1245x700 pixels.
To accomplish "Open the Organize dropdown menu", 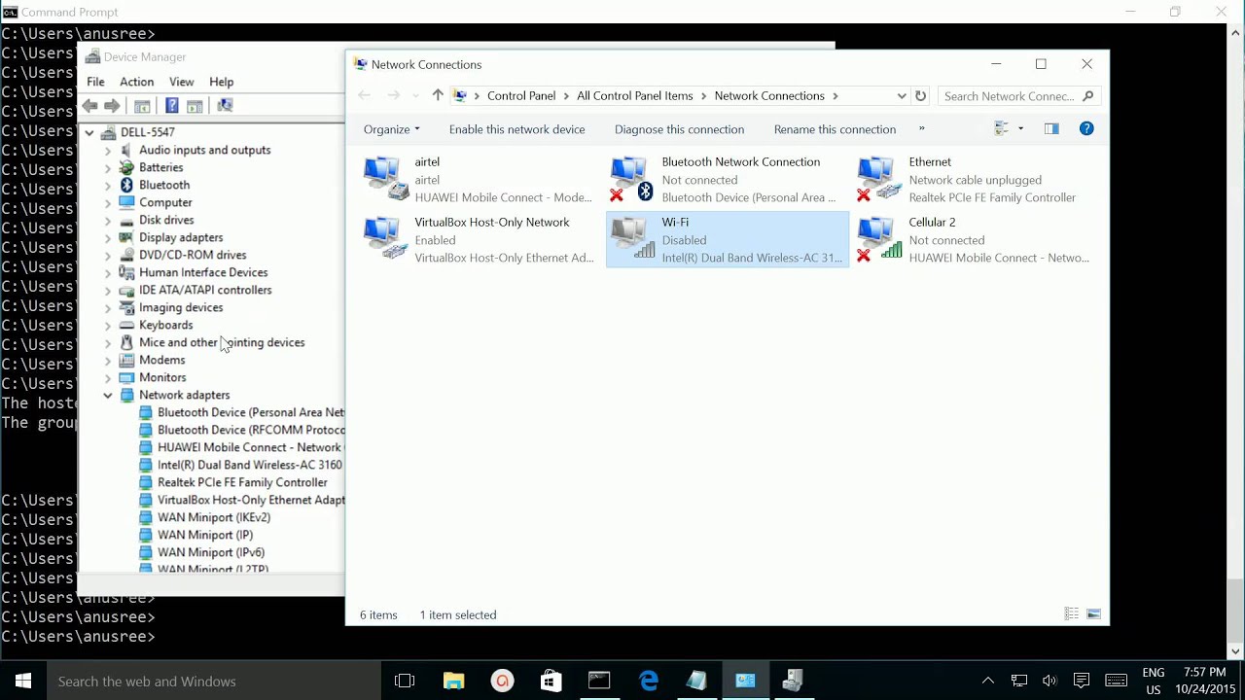I will (391, 128).
